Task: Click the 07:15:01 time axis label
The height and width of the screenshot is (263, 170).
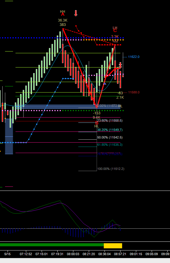Action: (x=41, y=254)
